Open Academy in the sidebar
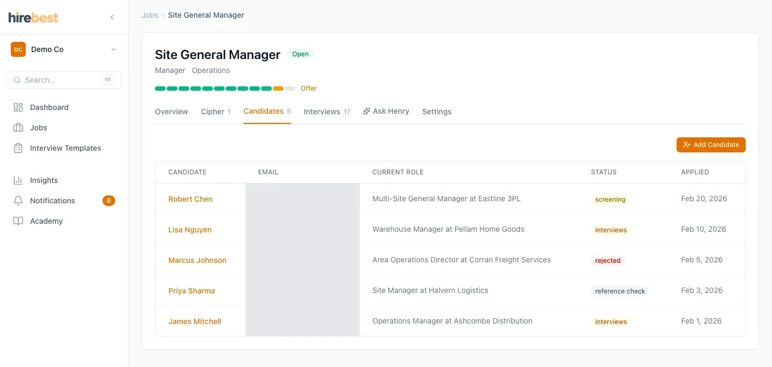772x367 pixels. point(64,221)
